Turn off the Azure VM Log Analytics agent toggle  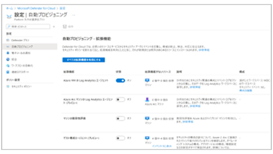click(120, 81)
